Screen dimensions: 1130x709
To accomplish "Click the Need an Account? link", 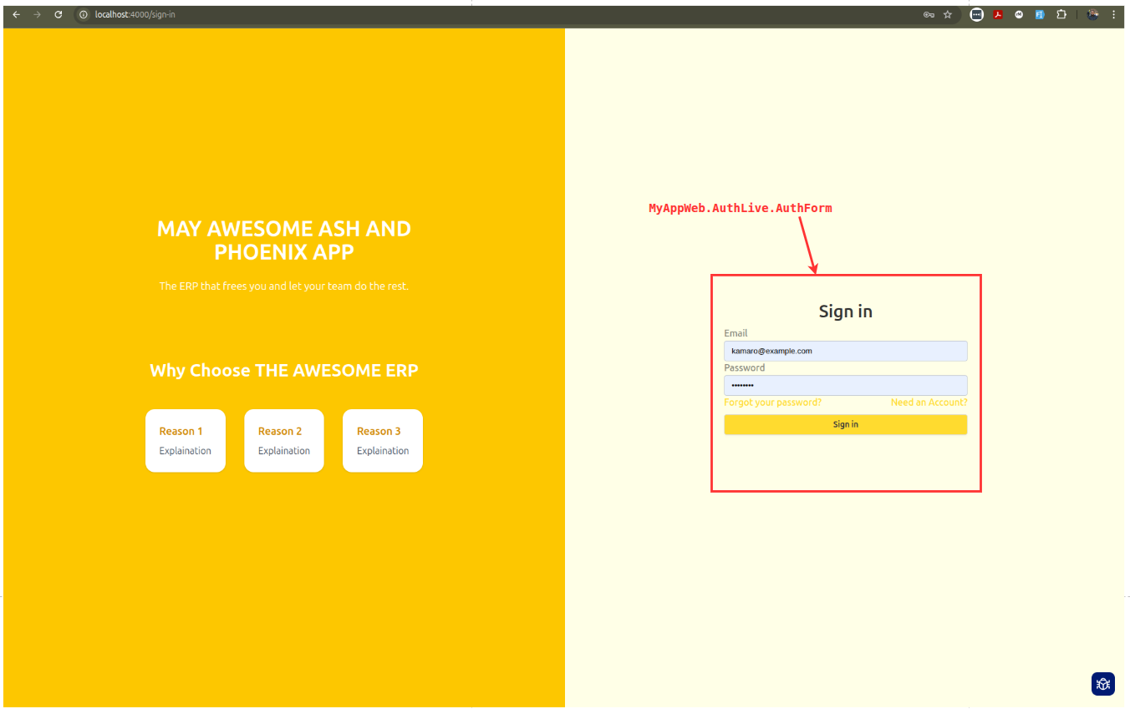I will tap(929, 403).
